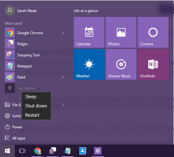The width and height of the screenshot is (174, 157).
Task: Select Restart in the power menu
Action: (x=36, y=115)
